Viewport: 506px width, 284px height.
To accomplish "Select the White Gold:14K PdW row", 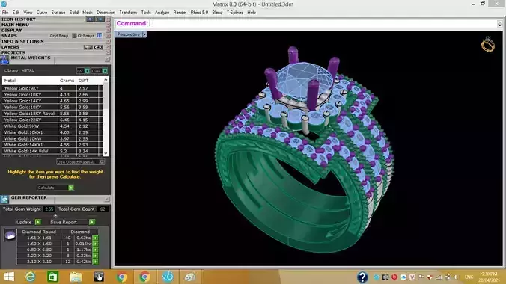I will pyautogui.click(x=52, y=151).
